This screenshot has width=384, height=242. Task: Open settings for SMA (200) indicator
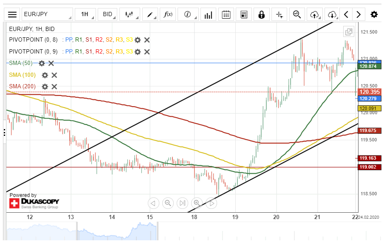click(45, 87)
